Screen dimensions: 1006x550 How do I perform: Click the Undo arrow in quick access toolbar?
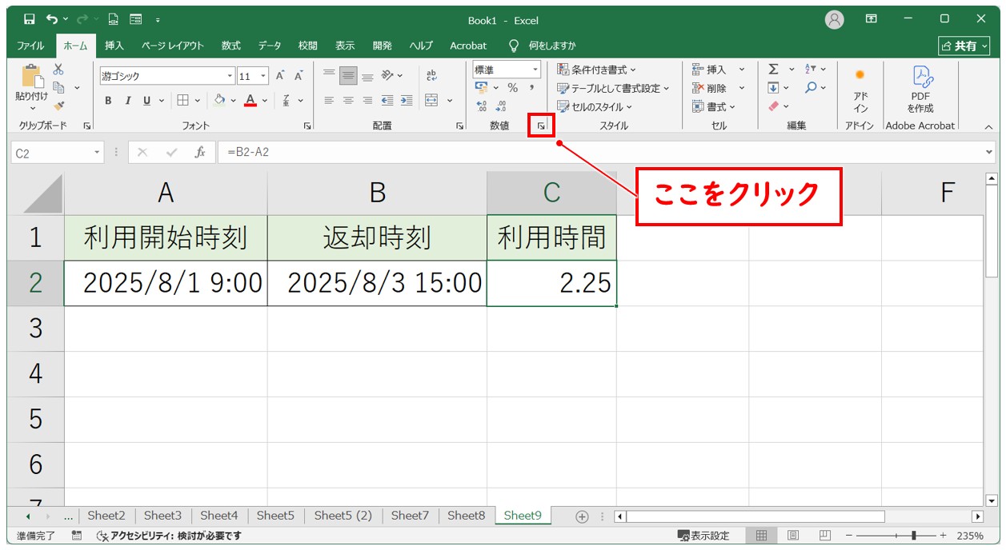[52, 19]
